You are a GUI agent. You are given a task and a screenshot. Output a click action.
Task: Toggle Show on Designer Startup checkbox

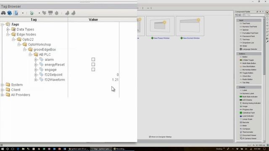click(150, 137)
